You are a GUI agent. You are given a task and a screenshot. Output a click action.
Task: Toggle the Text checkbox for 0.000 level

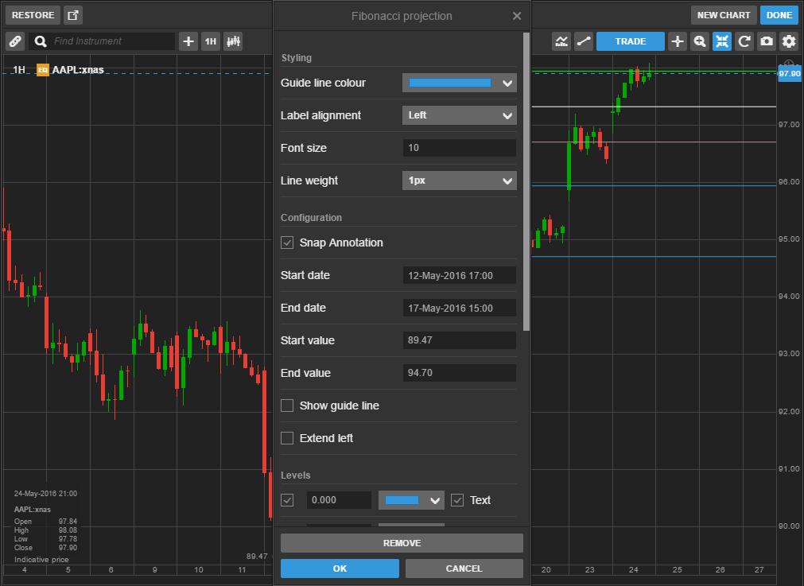coord(457,500)
